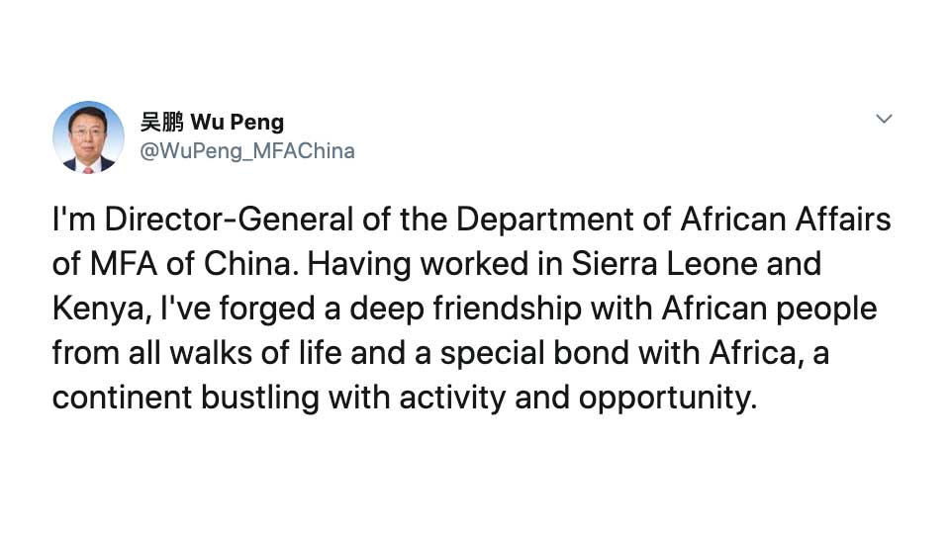Click the word 'forged' in tweet text
950x534 pixels.
(267, 309)
